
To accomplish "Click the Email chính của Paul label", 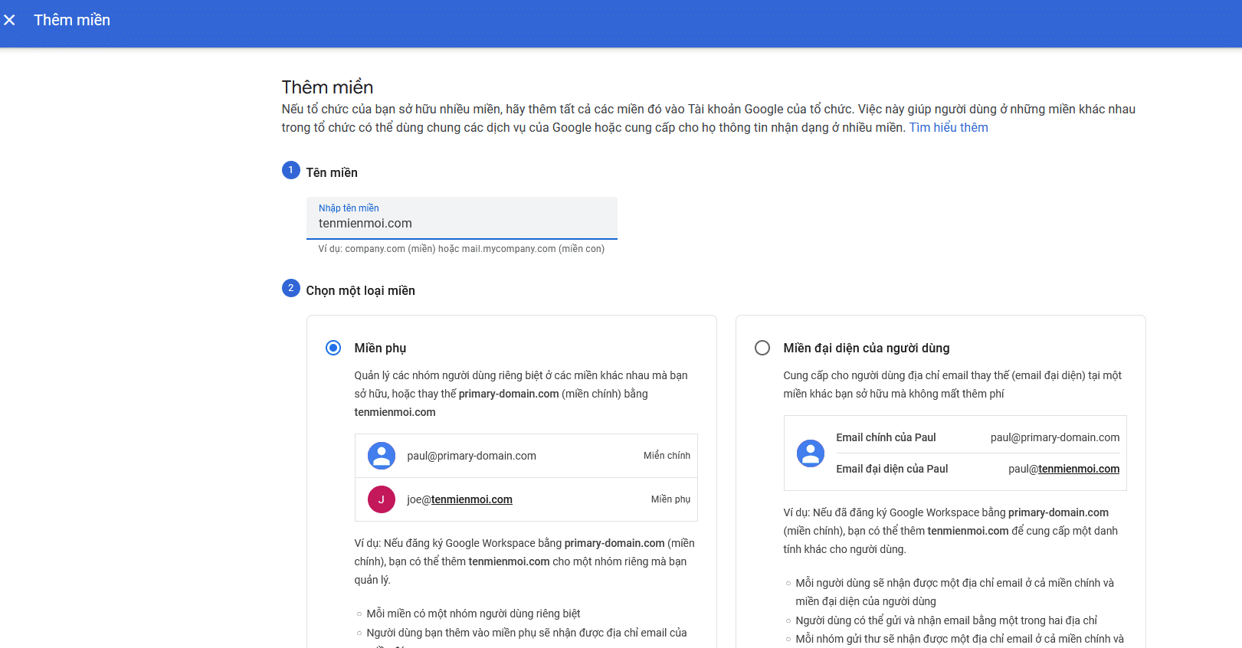I will pos(886,437).
